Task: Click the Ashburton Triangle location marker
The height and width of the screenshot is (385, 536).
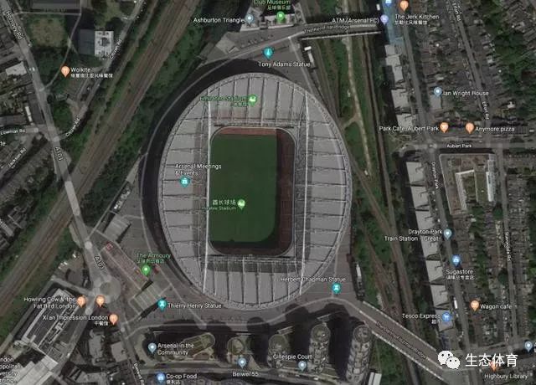Action: [x=250, y=18]
